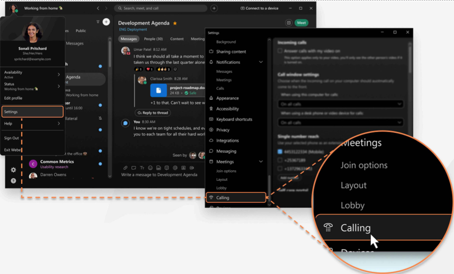This screenshot has height=274, width=454.
Task: Open the When using this computer dropdown
Action: pyautogui.click(x=340, y=104)
